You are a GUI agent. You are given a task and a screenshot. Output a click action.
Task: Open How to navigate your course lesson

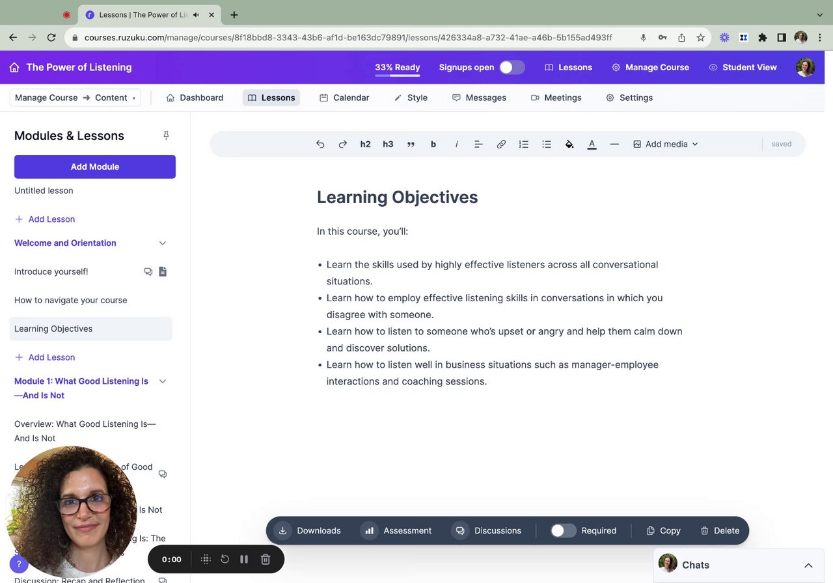(x=71, y=300)
